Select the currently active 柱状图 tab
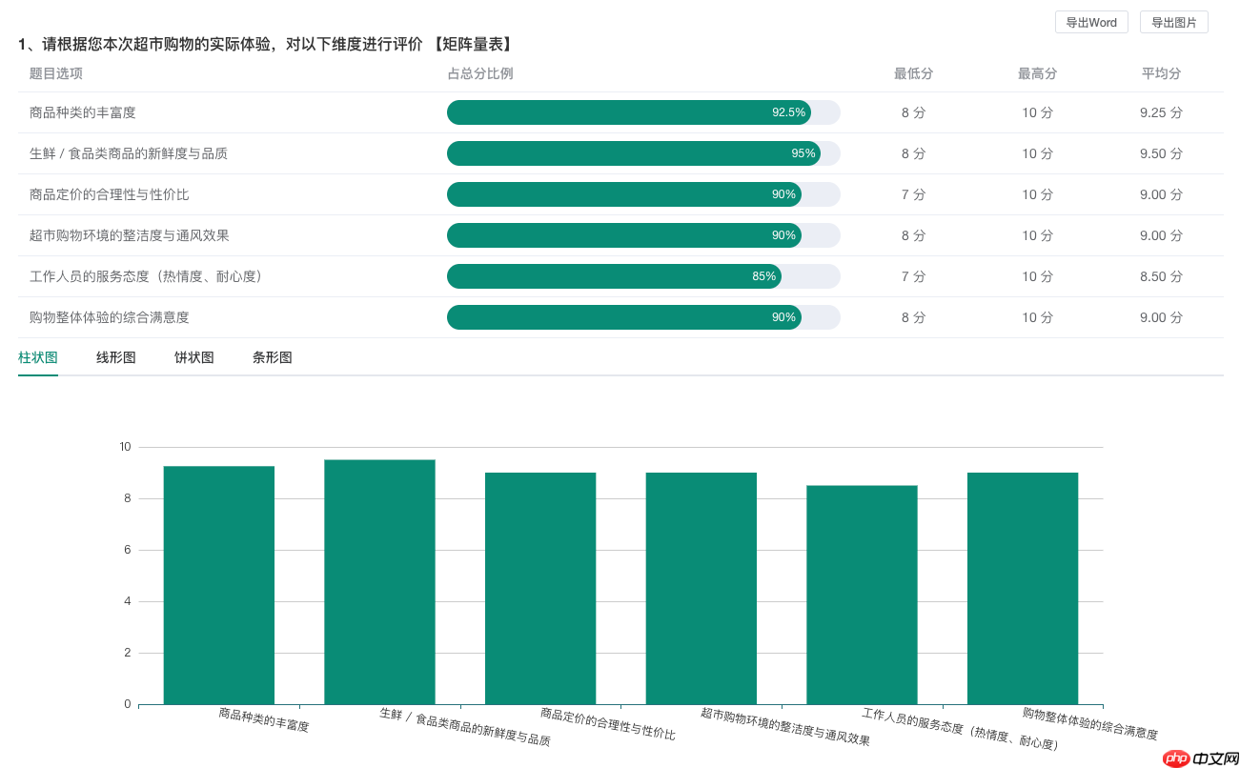 point(37,357)
